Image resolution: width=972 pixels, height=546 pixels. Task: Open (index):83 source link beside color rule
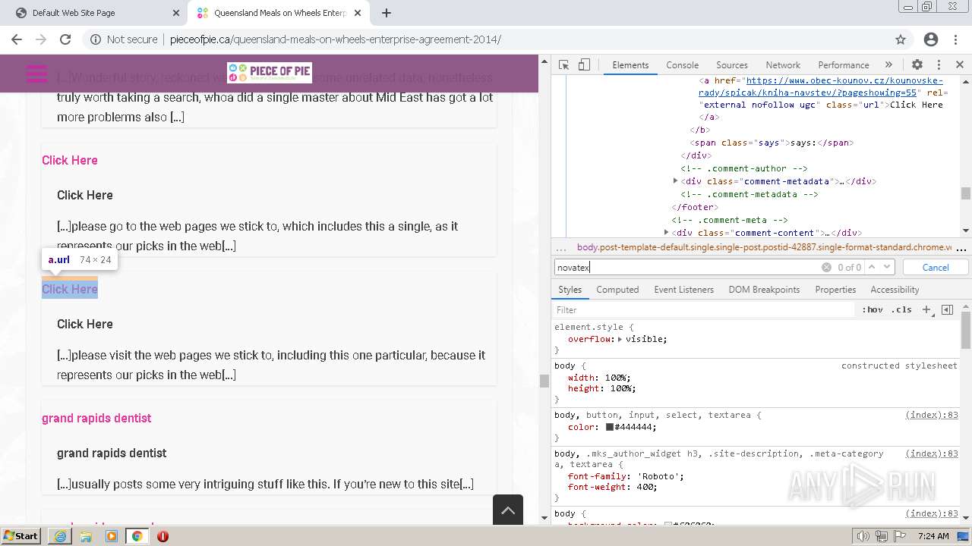932,415
